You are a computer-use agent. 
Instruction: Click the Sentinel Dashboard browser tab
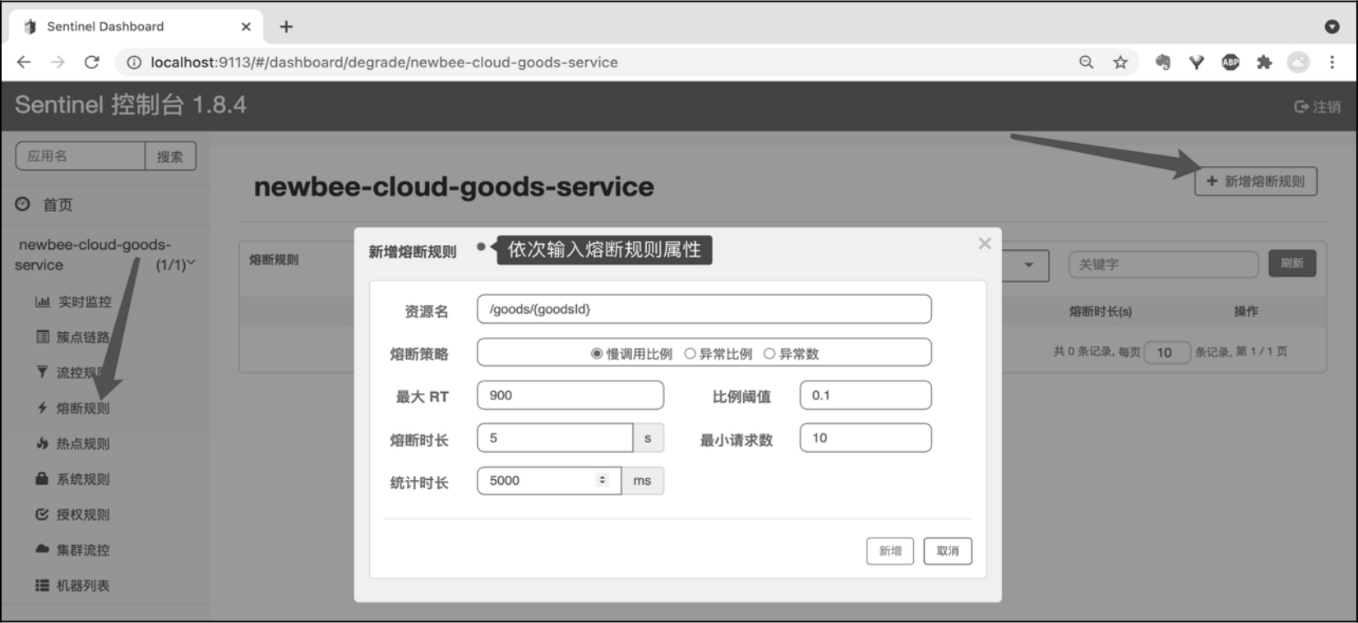pyautogui.click(x=136, y=26)
